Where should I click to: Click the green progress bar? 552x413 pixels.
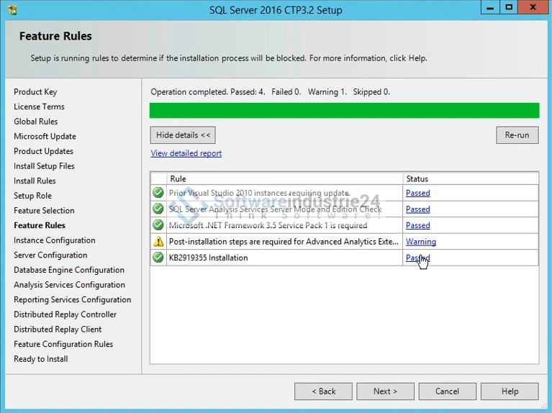pos(344,110)
